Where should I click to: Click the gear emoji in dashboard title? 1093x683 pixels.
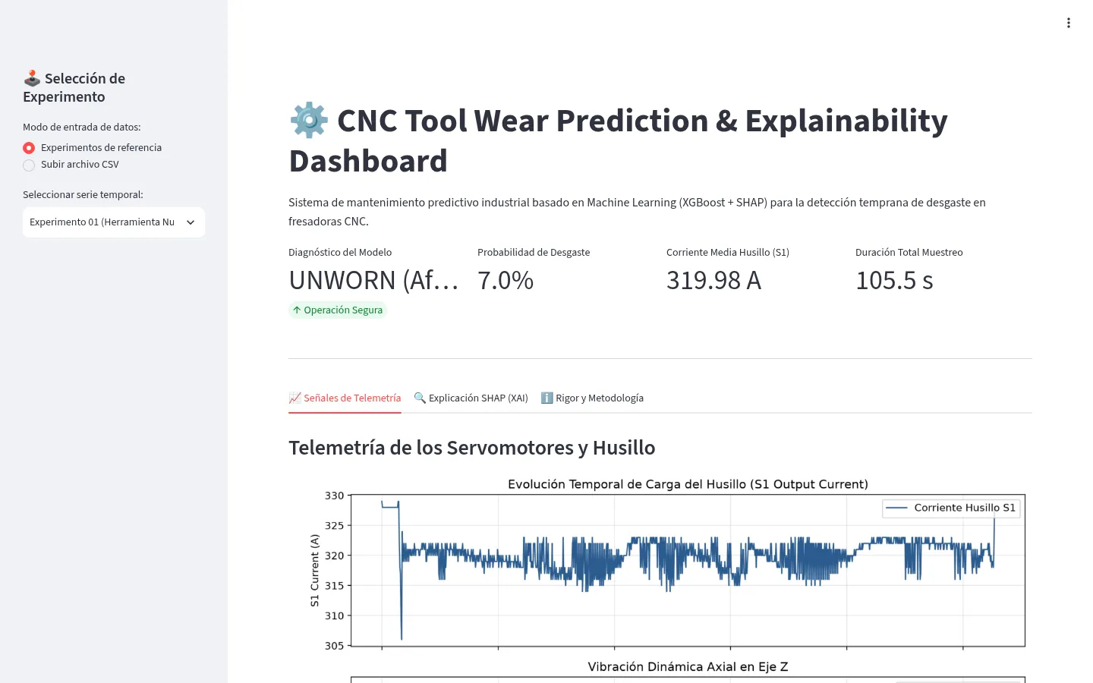coord(309,121)
